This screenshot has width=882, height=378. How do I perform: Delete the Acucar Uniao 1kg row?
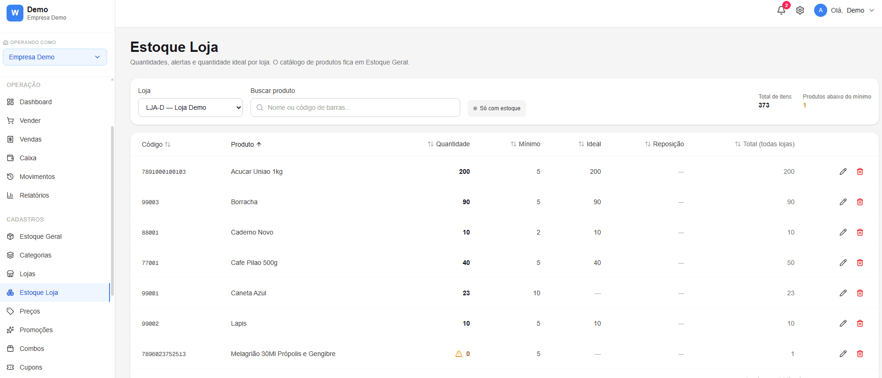860,171
